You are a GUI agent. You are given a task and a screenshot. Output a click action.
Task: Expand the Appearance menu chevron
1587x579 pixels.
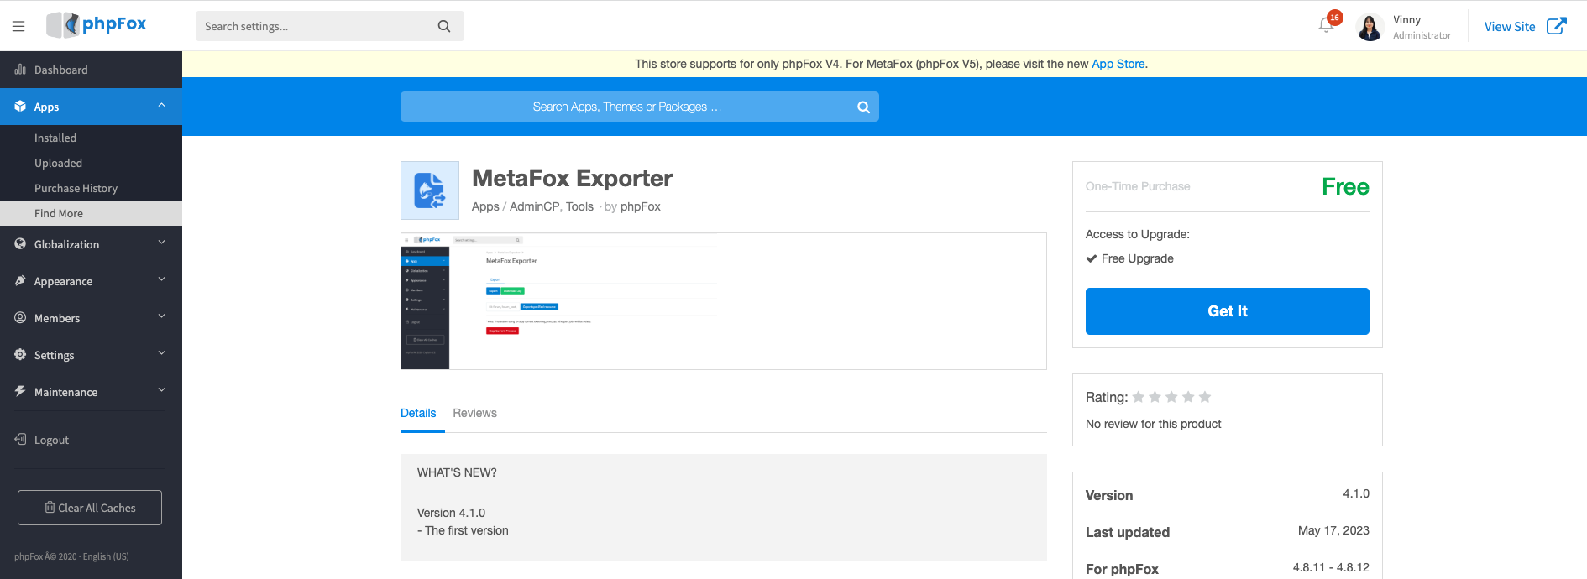(161, 279)
